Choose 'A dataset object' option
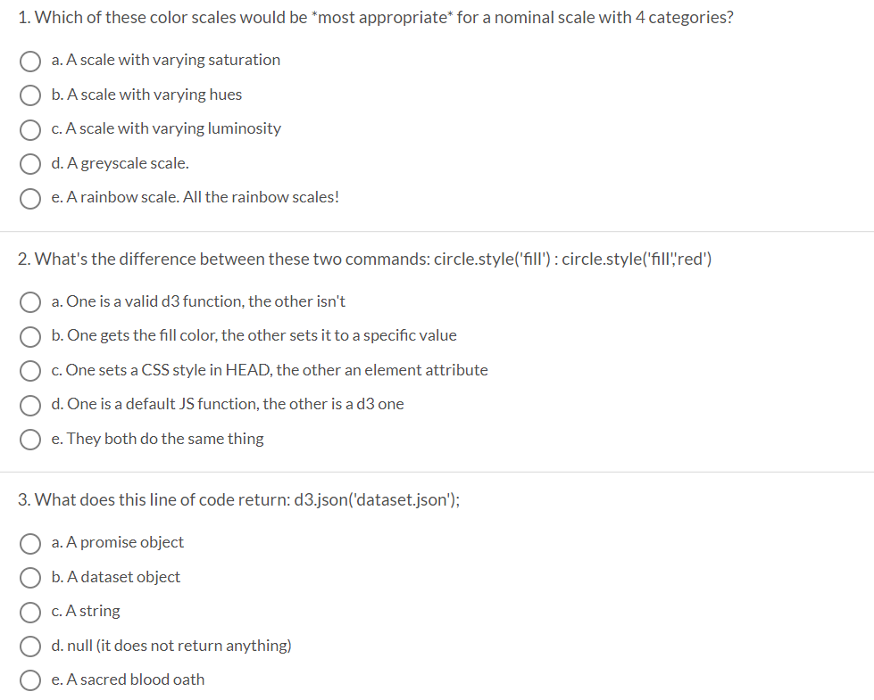 pos(30,578)
